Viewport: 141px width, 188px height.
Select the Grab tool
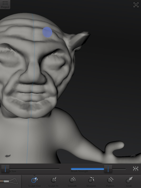(129, 182)
